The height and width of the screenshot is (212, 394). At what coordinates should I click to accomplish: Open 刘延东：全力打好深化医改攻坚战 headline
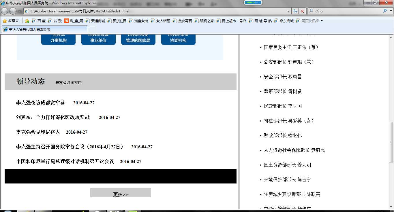pyautogui.click(x=53, y=117)
